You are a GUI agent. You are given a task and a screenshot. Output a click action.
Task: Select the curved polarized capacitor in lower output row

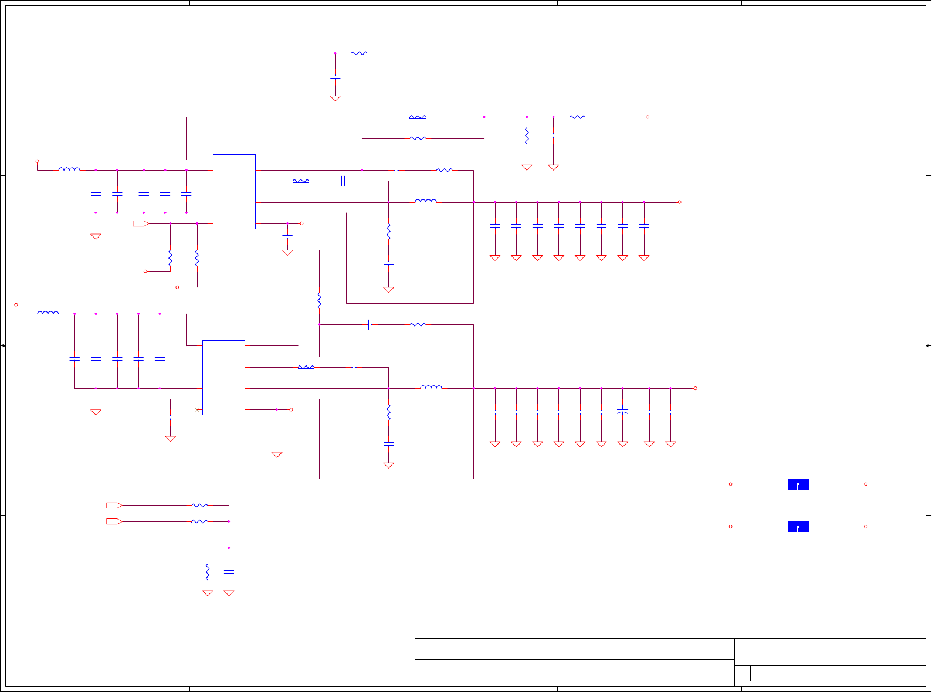coord(623,412)
